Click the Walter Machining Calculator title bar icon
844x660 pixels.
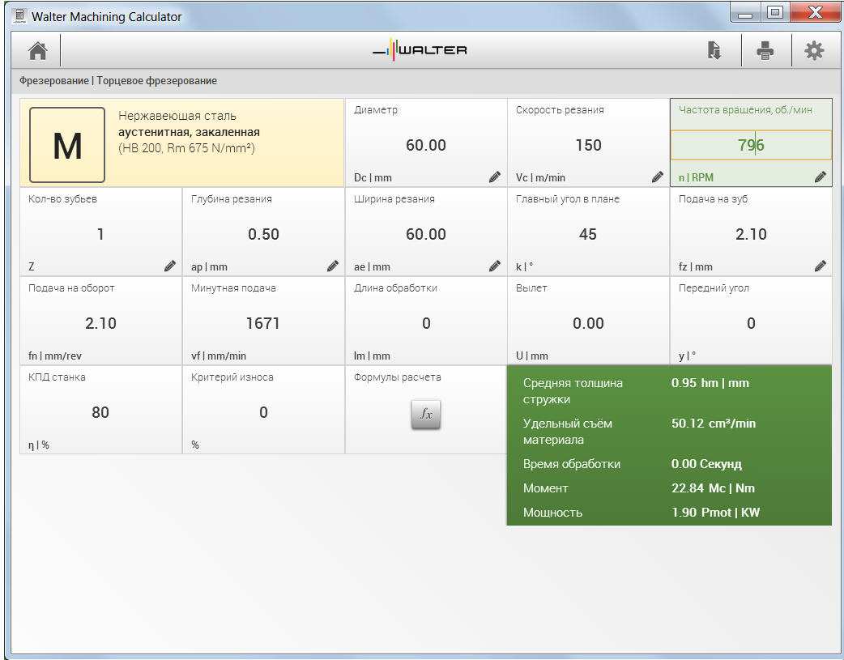tap(20, 16)
